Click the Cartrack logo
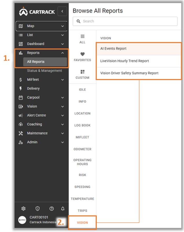Viewport: 184px width, 232px height. pos(37,11)
